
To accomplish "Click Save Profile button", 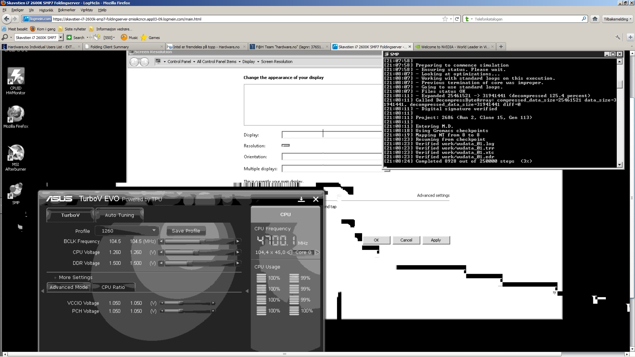I will [x=186, y=231].
